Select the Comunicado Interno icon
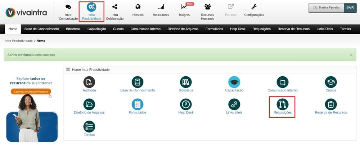 [282, 82]
